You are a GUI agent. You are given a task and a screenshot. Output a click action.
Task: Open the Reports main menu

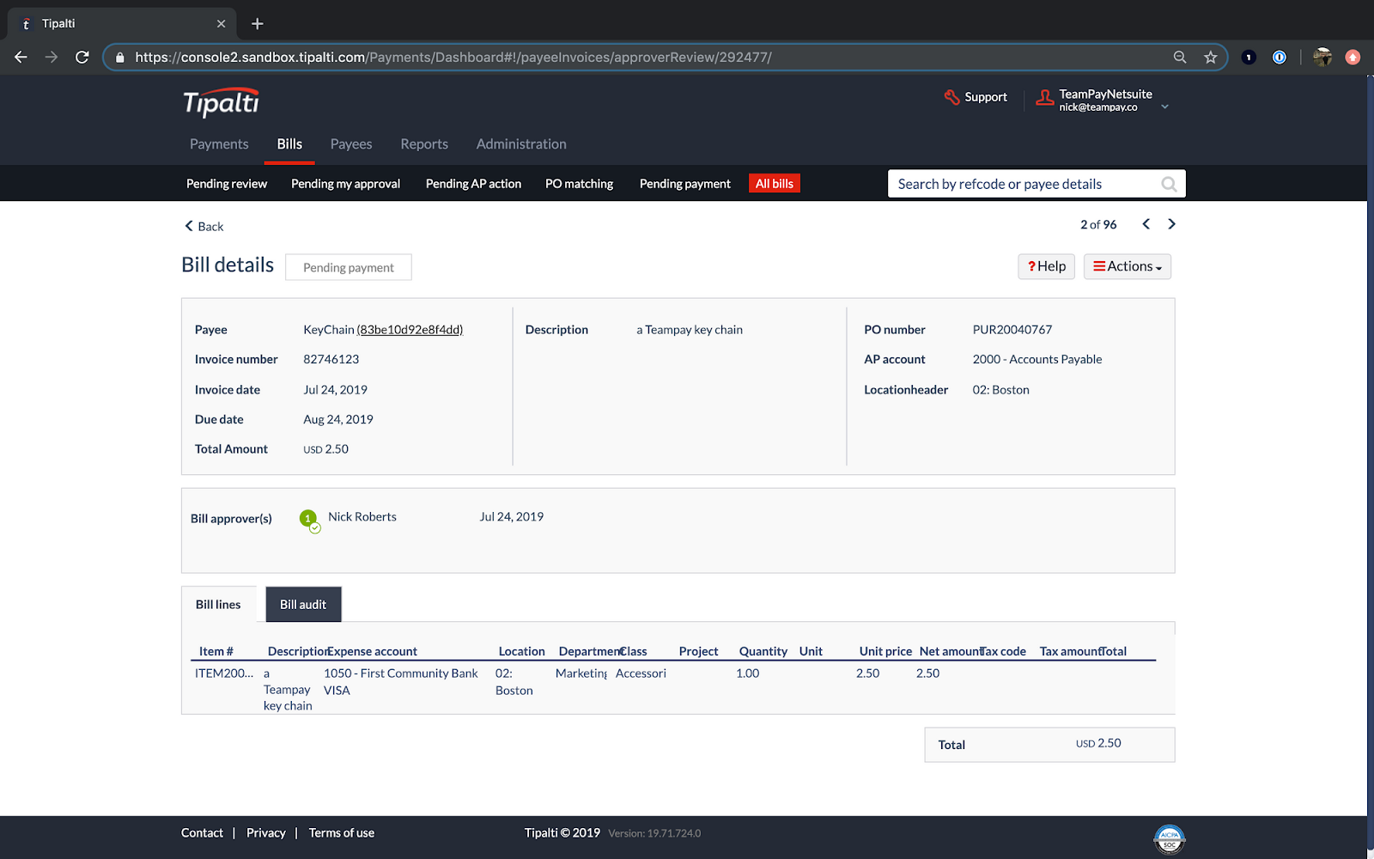coord(424,144)
